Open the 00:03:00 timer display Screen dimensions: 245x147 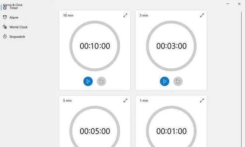coord(171,46)
